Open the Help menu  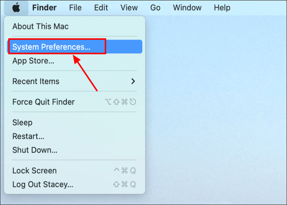click(x=222, y=8)
